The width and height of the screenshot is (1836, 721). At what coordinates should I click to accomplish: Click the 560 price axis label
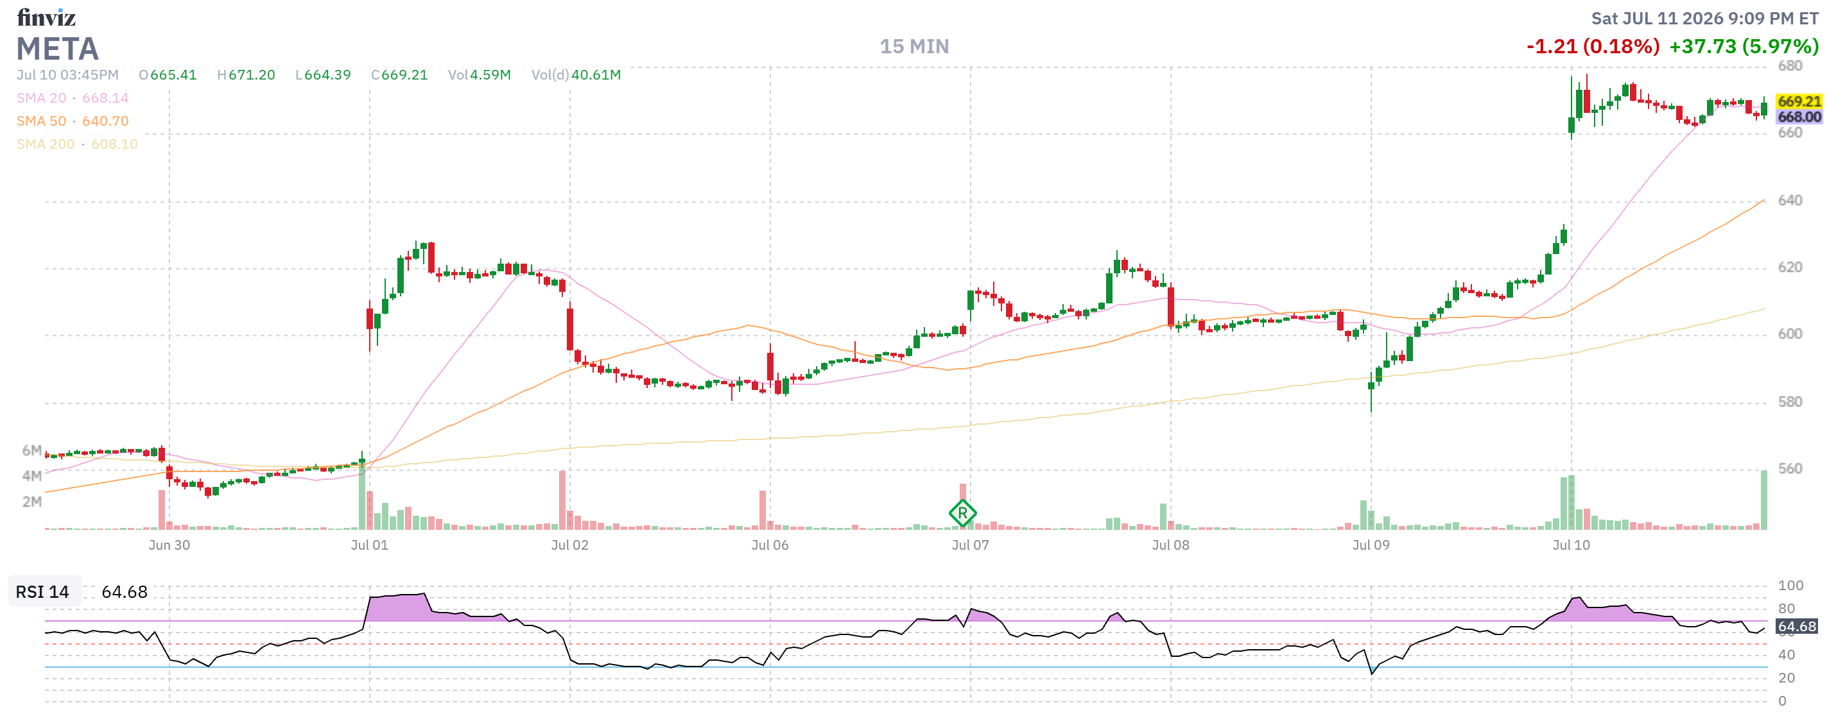[x=1790, y=469]
